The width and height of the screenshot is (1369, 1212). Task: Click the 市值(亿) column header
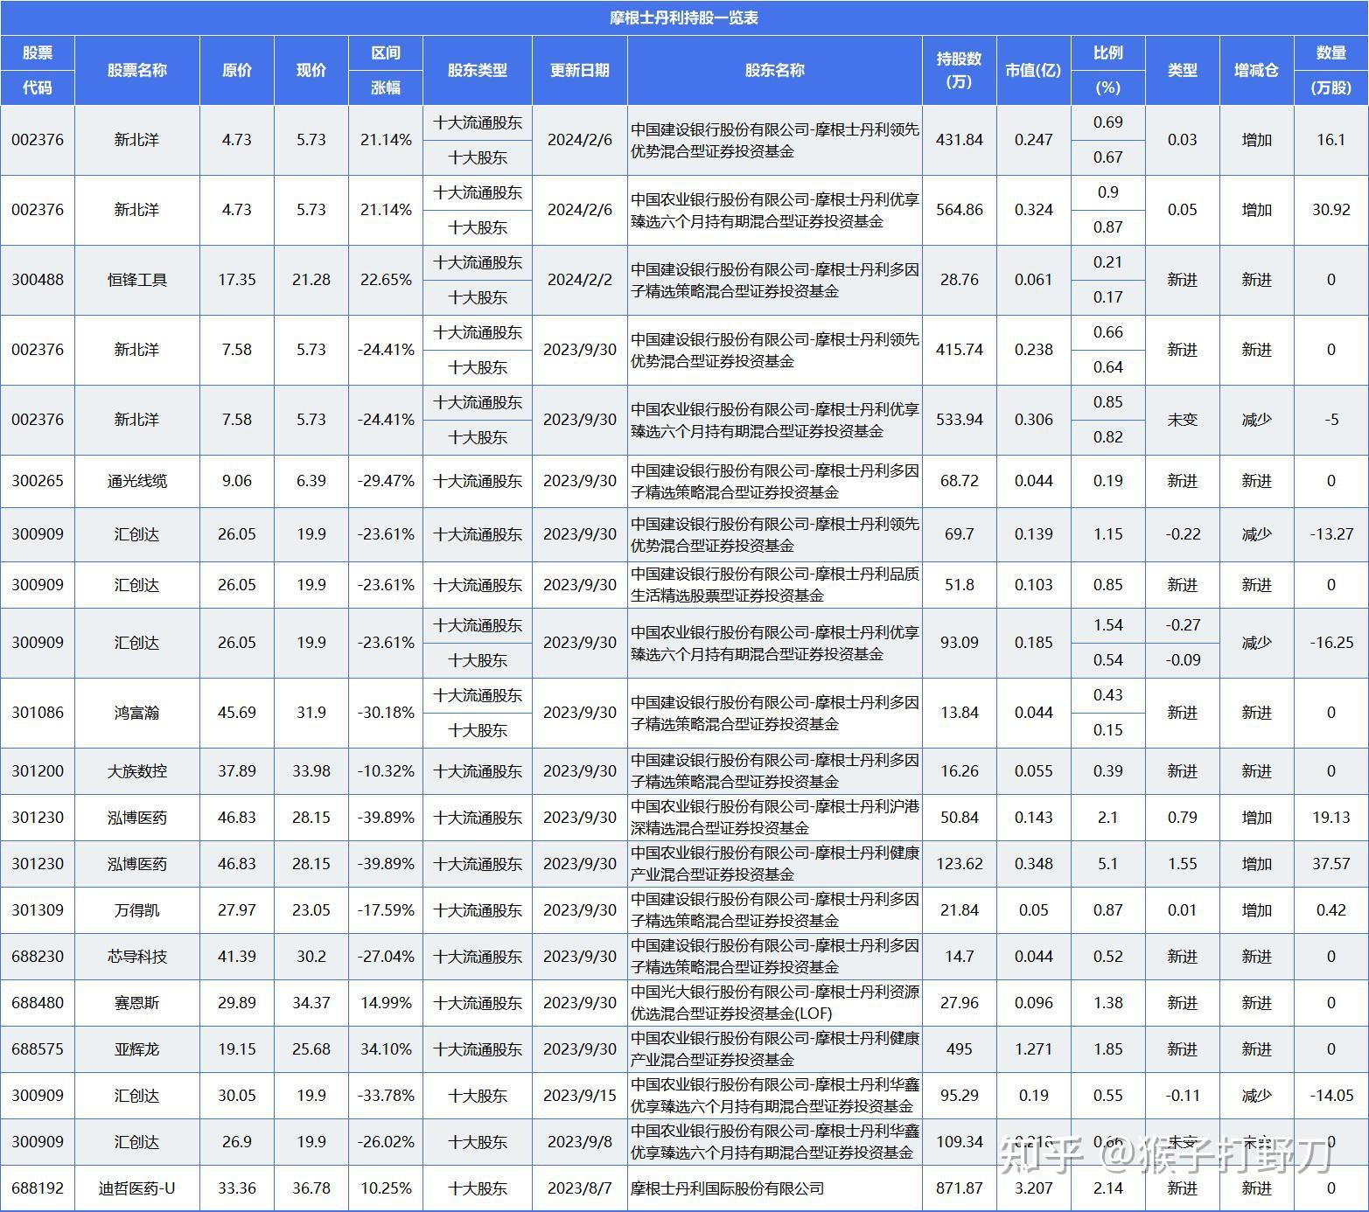(1033, 70)
